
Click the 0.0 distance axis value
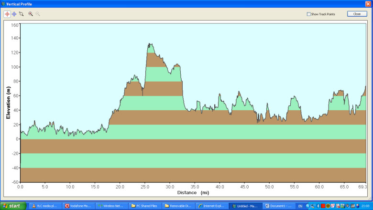pos(20,187)
